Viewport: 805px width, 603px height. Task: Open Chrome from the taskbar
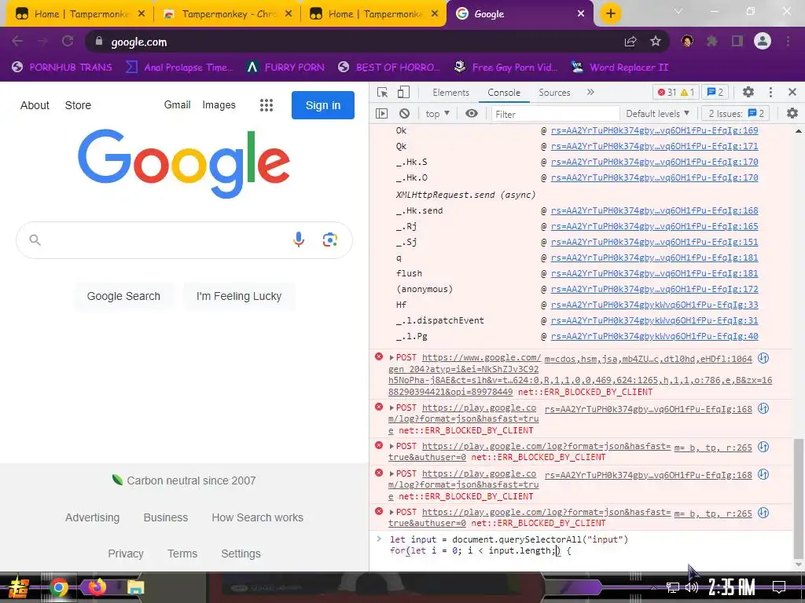59,587
